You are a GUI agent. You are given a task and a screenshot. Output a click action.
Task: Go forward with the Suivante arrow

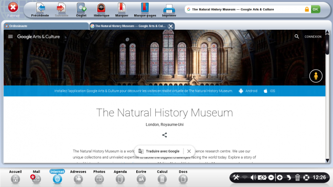tap(61, 10)
